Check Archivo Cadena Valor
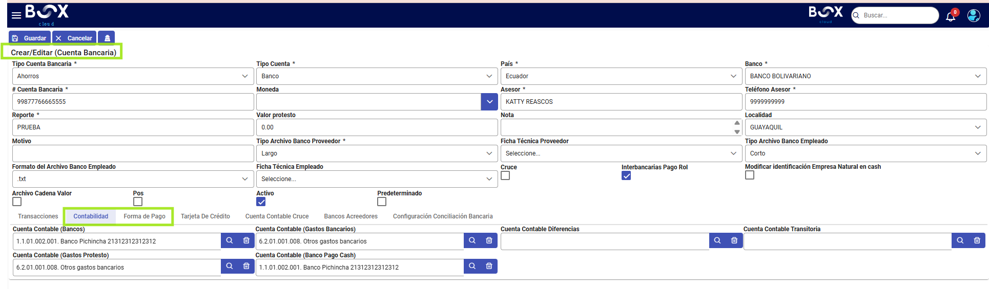Image resolution: width=989 pixels, height=289 pixels. 17,202
